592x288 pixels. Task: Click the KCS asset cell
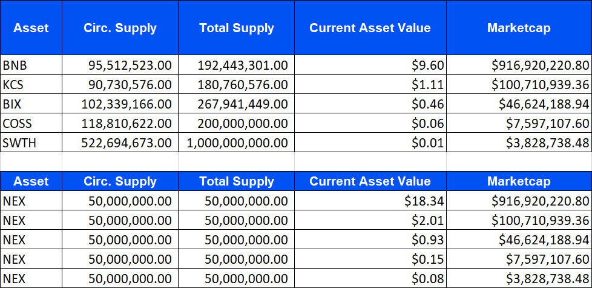[31, 84]
